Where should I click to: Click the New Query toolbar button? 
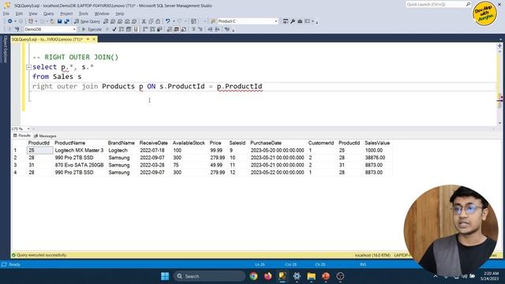[x=87, y=21]
